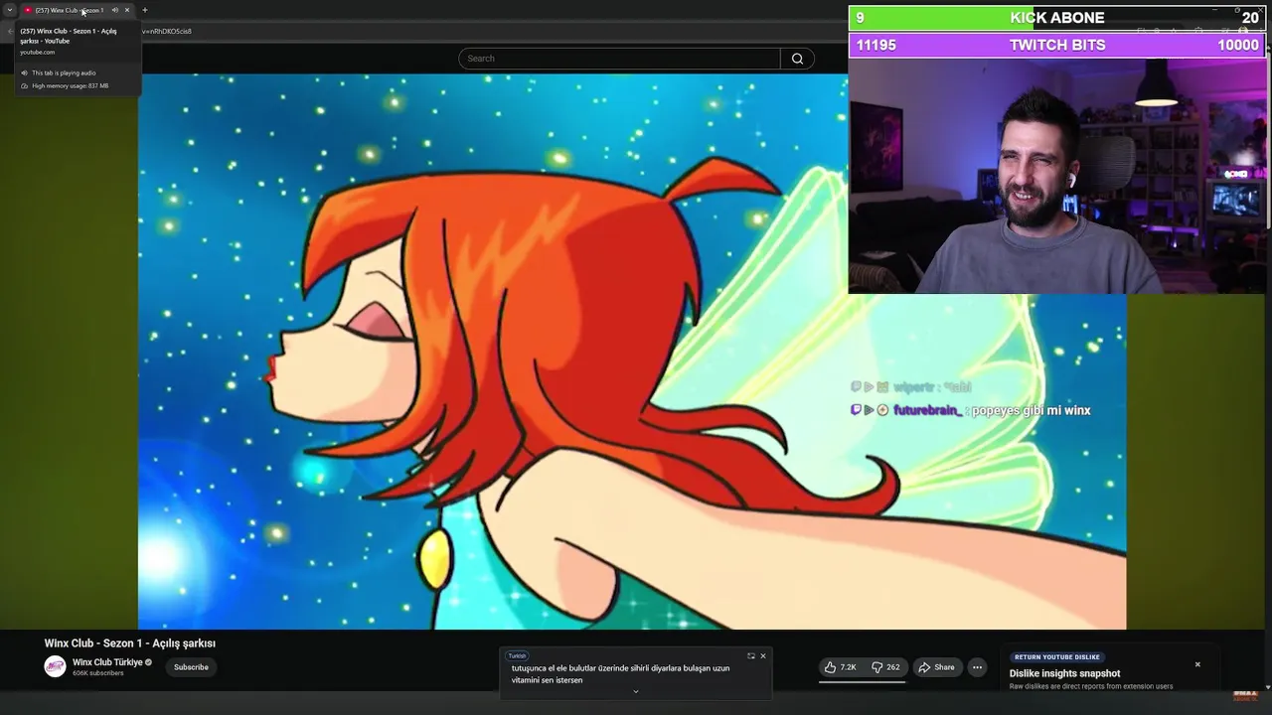The image size is (1272, 715).
Task: Mute the tab via speaker icon
Action: (x=114, y=10)
